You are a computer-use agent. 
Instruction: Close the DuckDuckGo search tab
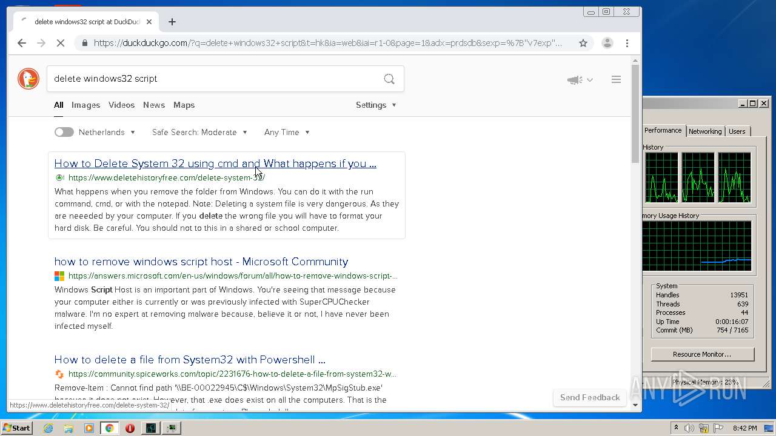pyautogui.click(x=149, y=22)
